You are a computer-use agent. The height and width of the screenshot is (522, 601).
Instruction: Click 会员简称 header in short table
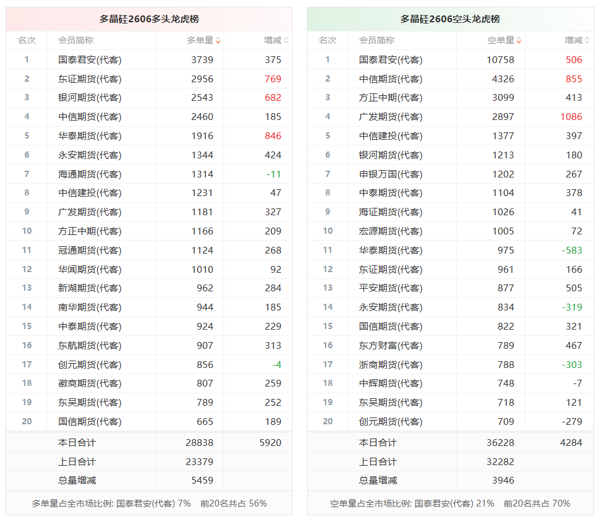[376, 40]
